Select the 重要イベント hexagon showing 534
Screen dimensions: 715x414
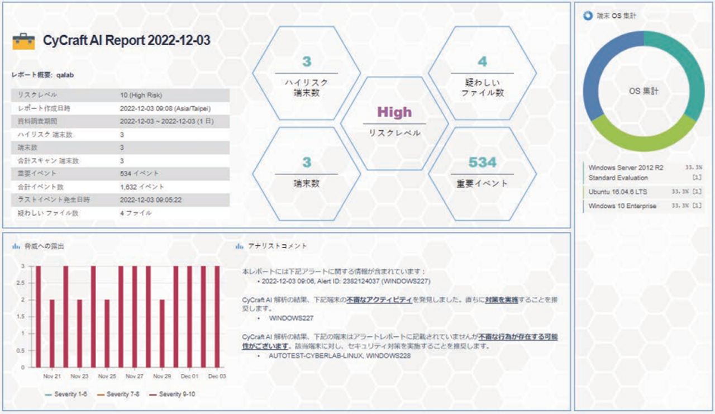tap(482, 174)
